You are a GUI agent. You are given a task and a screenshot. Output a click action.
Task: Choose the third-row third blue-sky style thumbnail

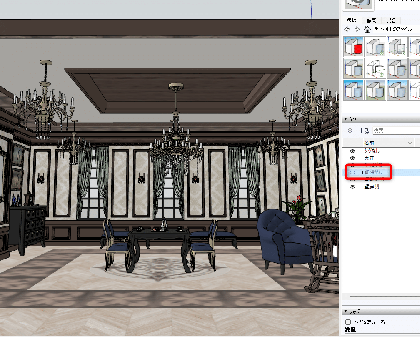(x=397, y=90)
